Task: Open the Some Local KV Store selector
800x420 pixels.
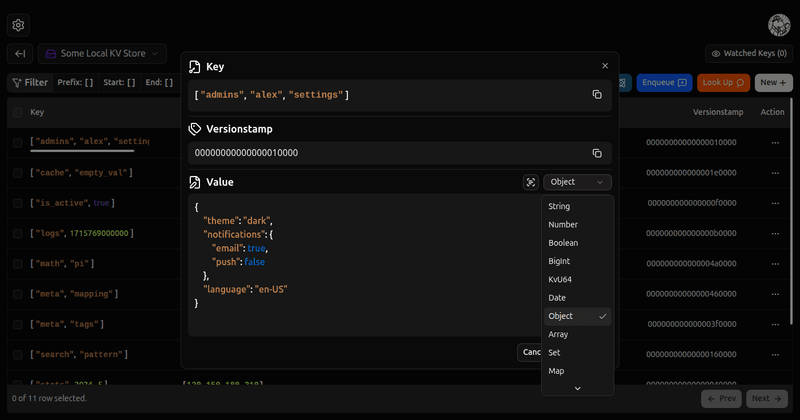Action: tap(102, 54)
